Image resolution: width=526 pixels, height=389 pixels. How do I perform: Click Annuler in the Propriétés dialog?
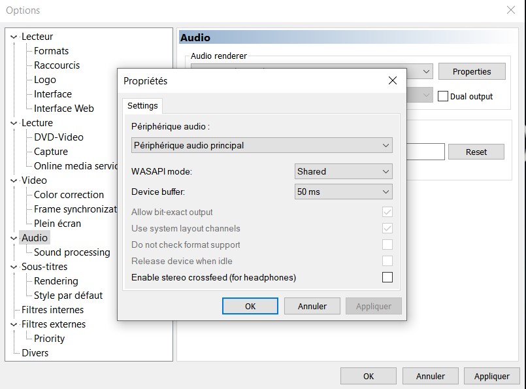pyautogui.click(x=312, y=306)
